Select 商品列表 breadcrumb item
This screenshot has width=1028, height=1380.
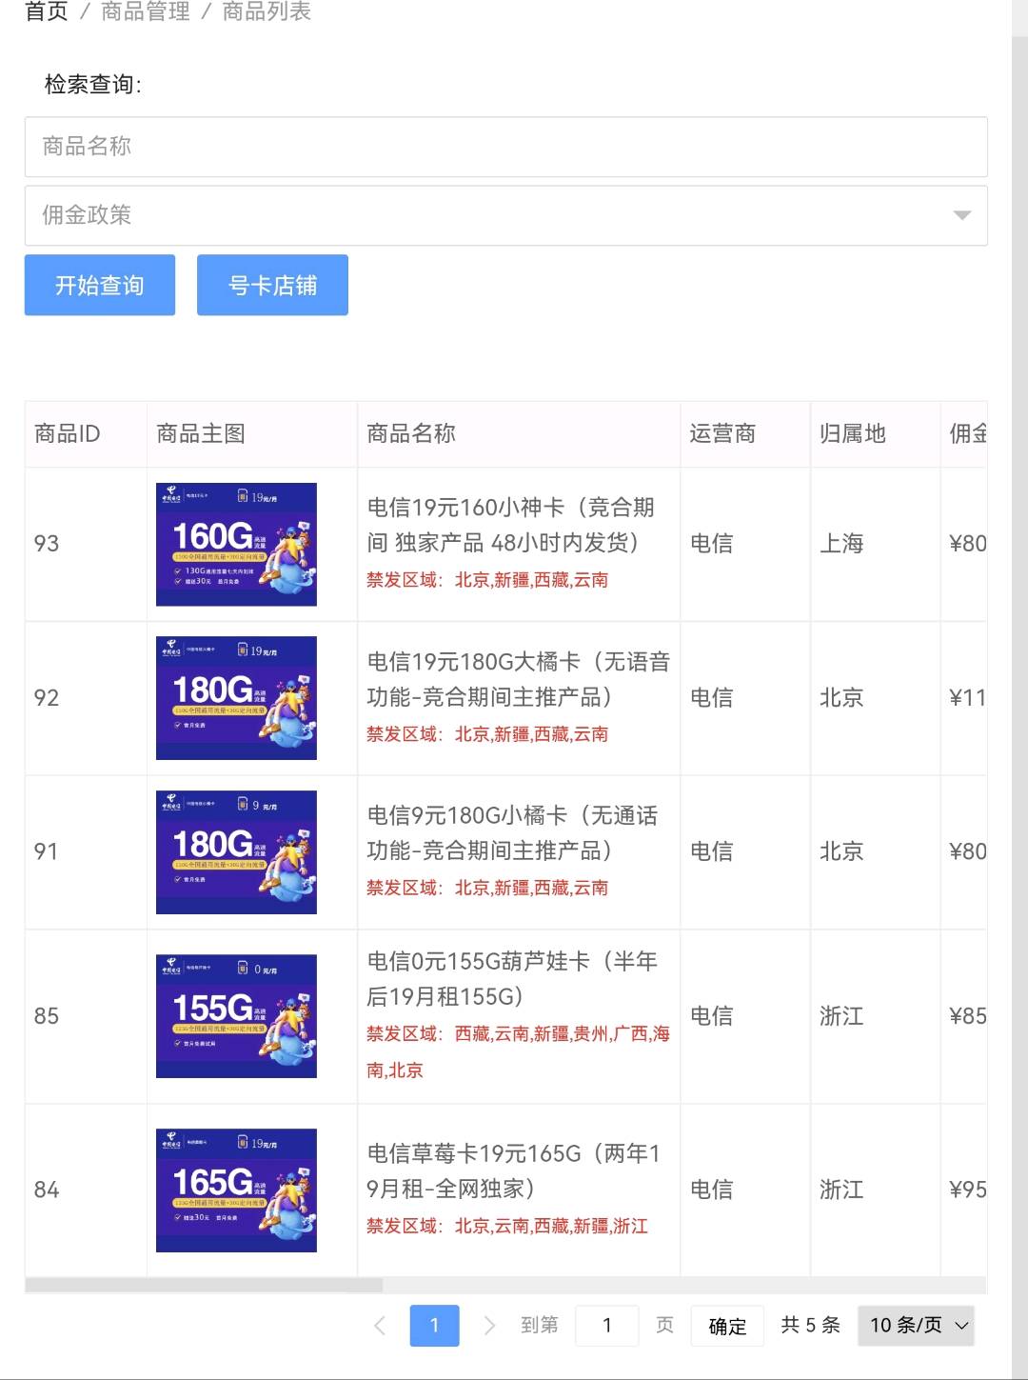[267, 11]
